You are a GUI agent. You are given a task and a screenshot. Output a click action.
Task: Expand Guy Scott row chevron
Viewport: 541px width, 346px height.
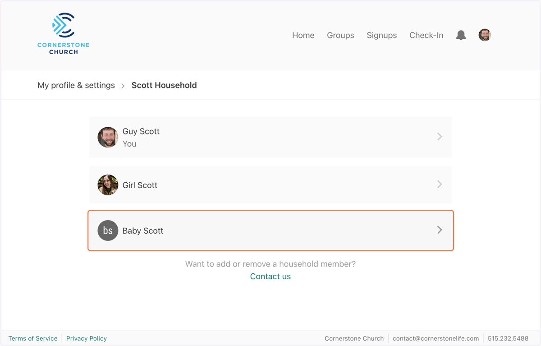point(440,137)
